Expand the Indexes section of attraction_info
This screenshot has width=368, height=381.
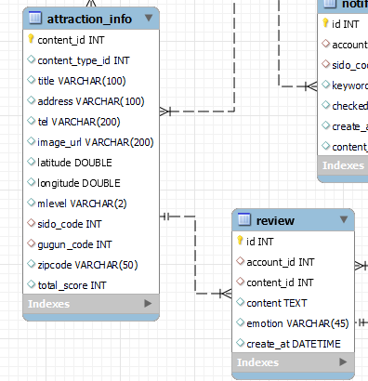pos(148,304)
